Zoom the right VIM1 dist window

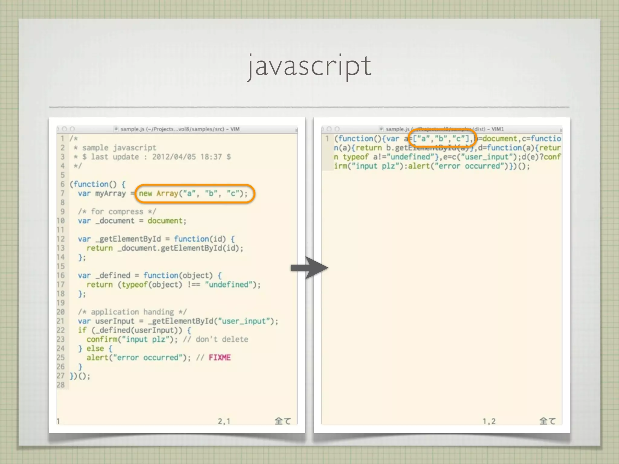click(x=337, y=129)
